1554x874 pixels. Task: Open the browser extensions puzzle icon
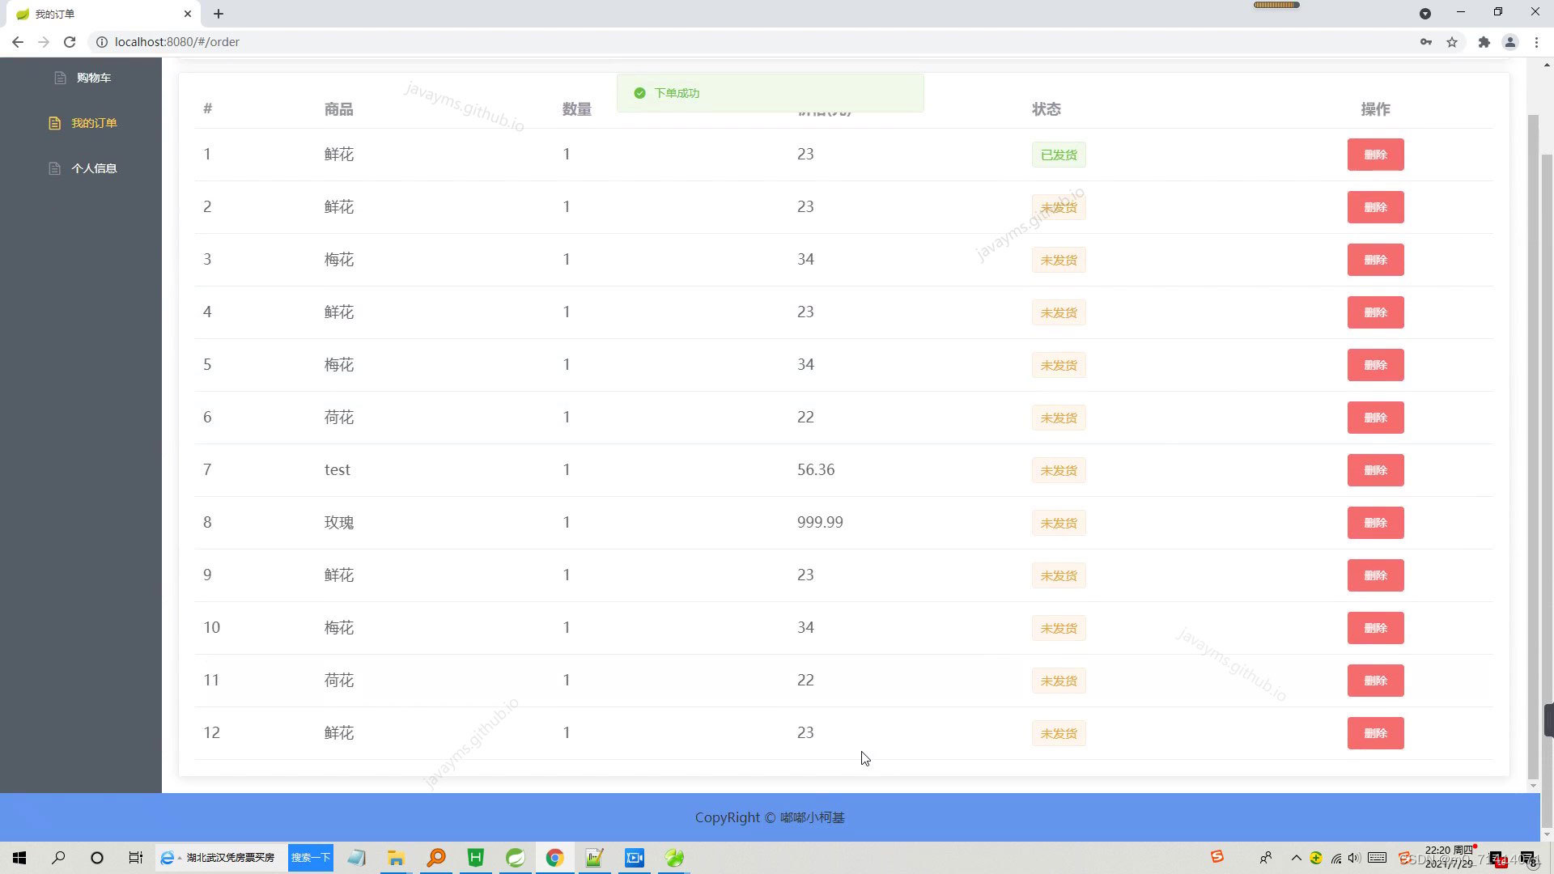point(1484,41)
